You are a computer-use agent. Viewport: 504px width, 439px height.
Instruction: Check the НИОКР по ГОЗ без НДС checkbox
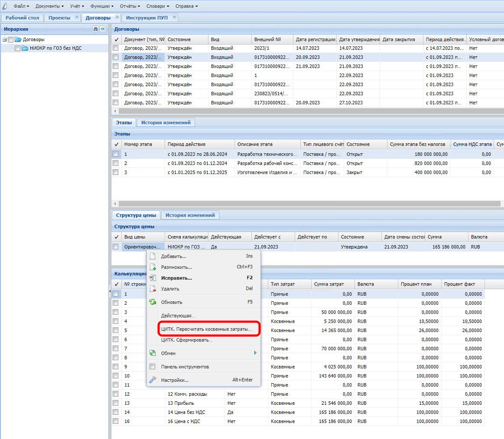[x=18, y=48]
